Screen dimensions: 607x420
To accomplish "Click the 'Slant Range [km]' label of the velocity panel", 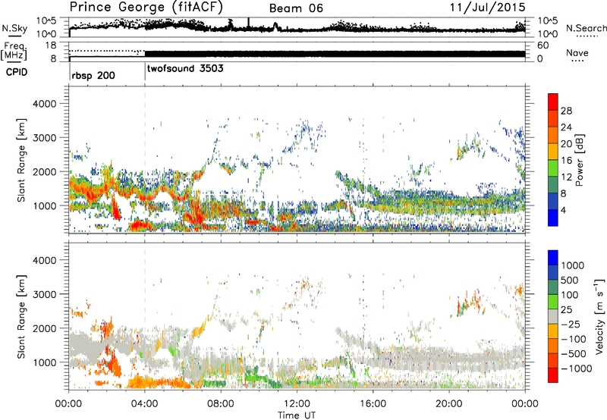I will [x=21, y=317].
